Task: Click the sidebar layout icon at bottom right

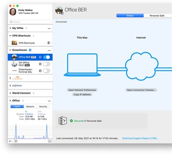Action: pos(50,141)
